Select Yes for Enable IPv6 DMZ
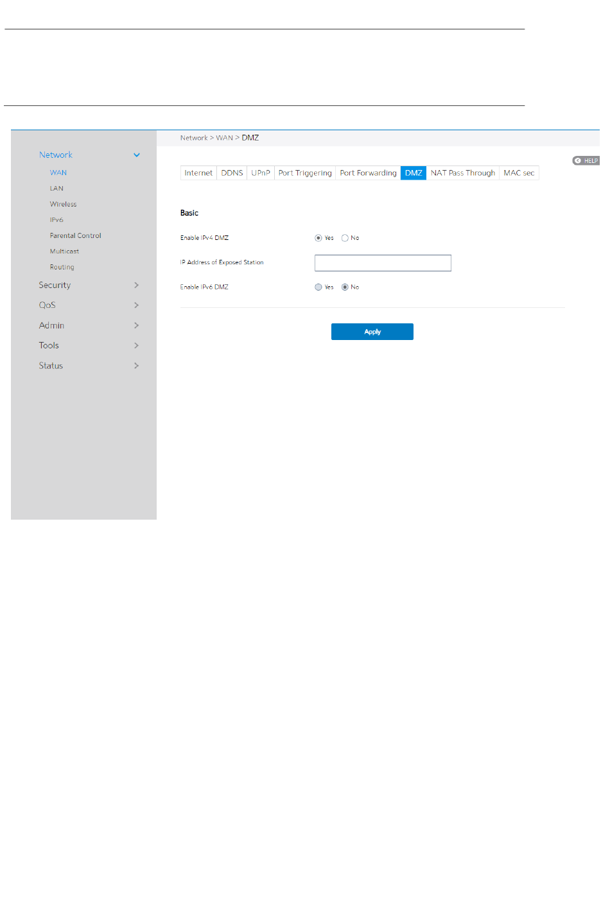 [x=318, y=287]
